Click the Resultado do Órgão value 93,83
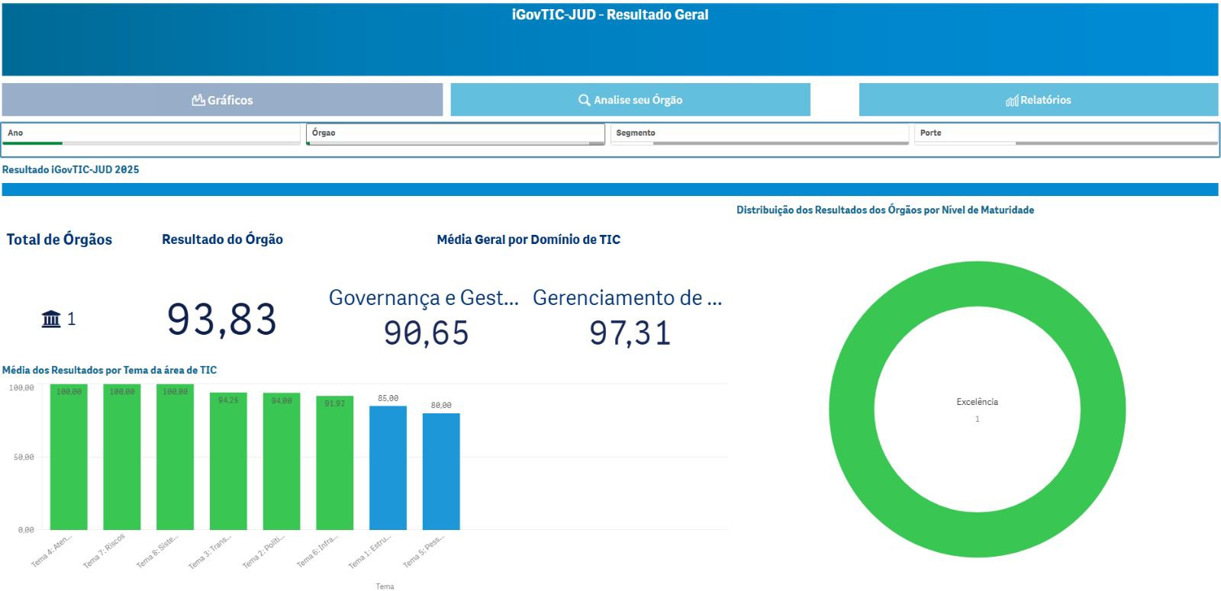The height and width of the screenshot is (591, 1221). point(221,319)
